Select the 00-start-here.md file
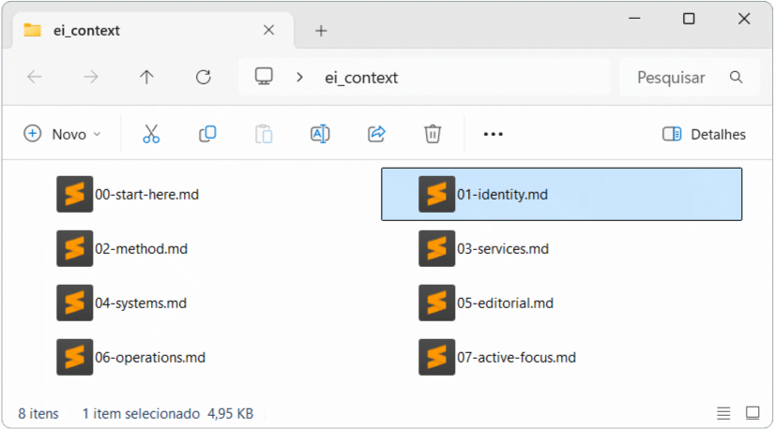The image size is (774, 429). tap(146, 195)
